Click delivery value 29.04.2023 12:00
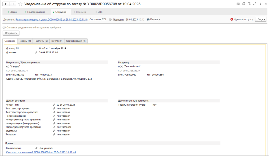269x156 pixels. 48,52
